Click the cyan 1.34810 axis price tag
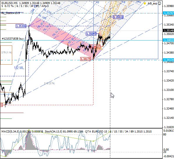Screen dimensions: 174x159 pos(168,40)
